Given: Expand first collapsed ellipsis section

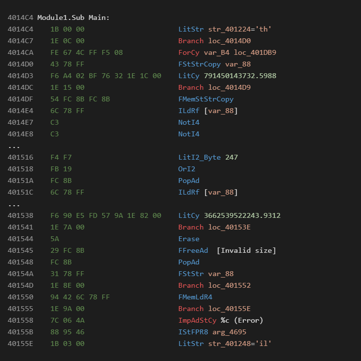Looking at the screenshot, I should point(14,146).
